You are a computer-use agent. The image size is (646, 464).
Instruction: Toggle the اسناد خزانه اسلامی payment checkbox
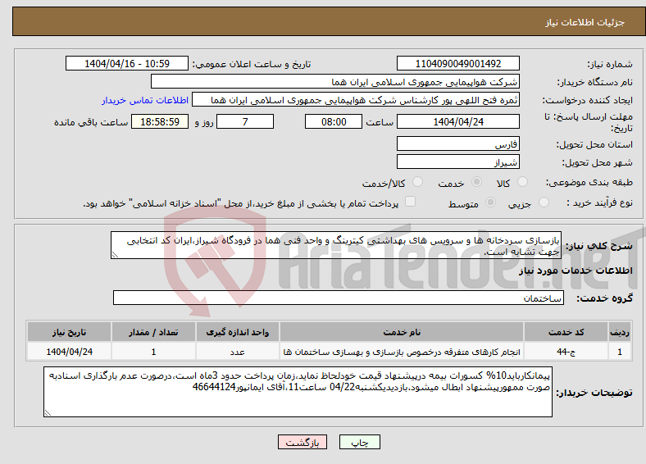[411, 201]
